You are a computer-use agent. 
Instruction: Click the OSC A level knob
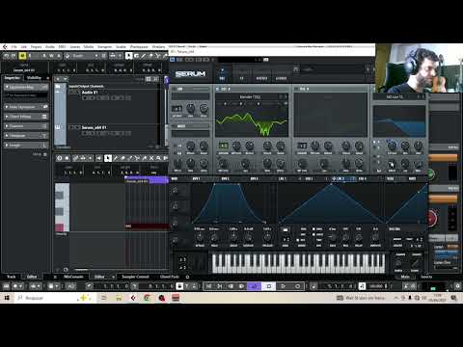pos(281,165)
